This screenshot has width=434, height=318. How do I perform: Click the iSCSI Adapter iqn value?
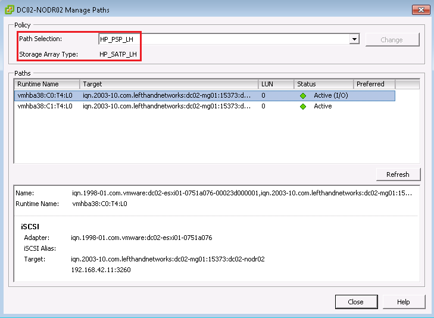(x=141, y=238)
